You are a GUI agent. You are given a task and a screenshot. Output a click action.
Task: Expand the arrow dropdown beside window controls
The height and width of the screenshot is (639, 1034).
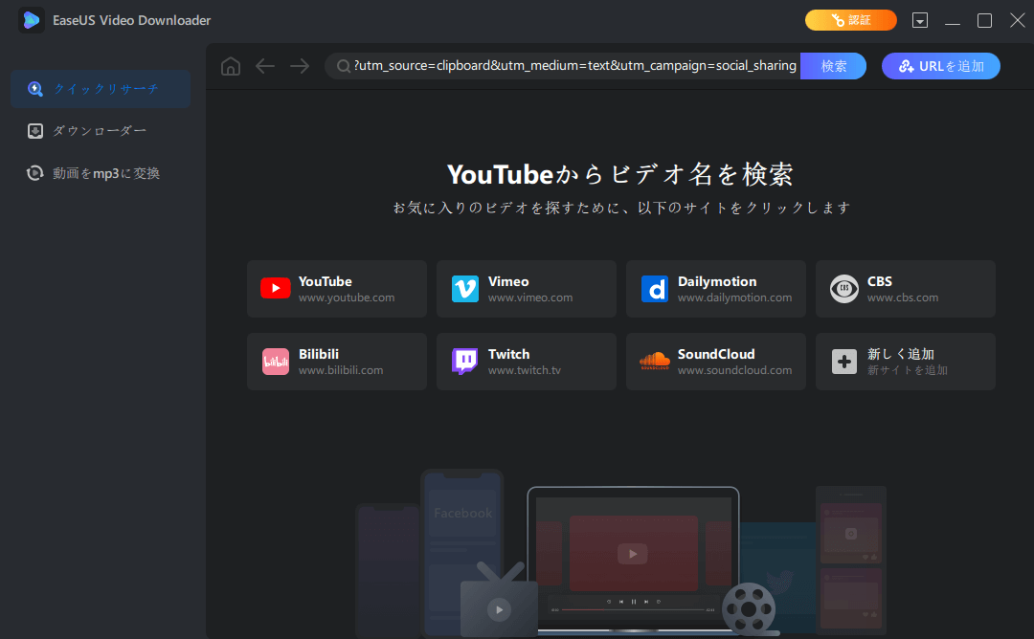click(921, 19)
